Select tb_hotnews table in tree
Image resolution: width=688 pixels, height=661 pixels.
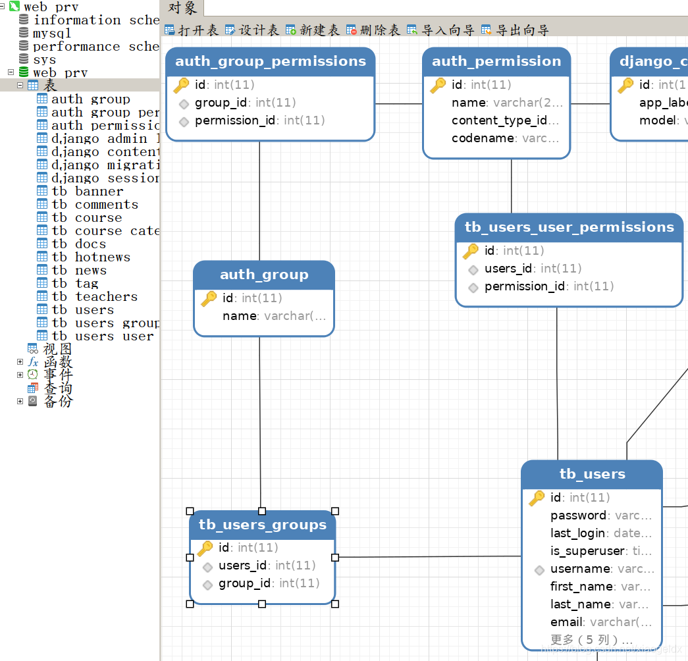coord(91,257)
